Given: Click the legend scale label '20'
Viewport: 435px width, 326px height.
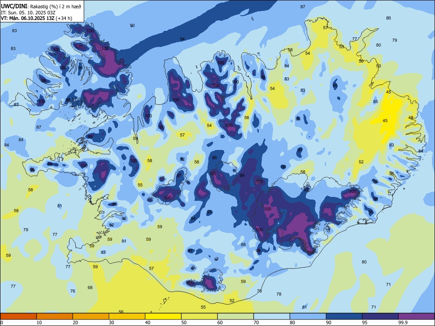Looking at the screenshot, I should (x=75, y=323).
